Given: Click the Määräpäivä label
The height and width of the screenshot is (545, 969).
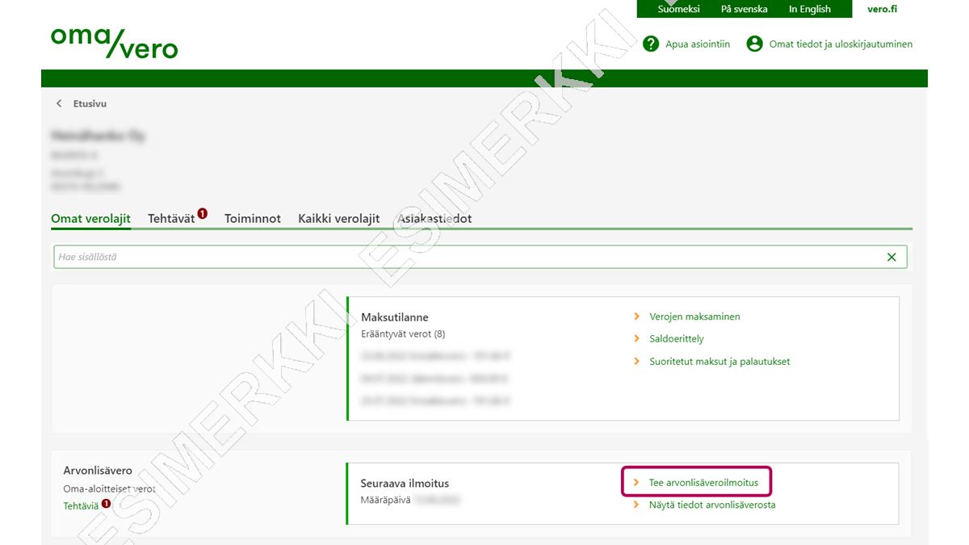Looking at the screenshot, I should (385, 501).
